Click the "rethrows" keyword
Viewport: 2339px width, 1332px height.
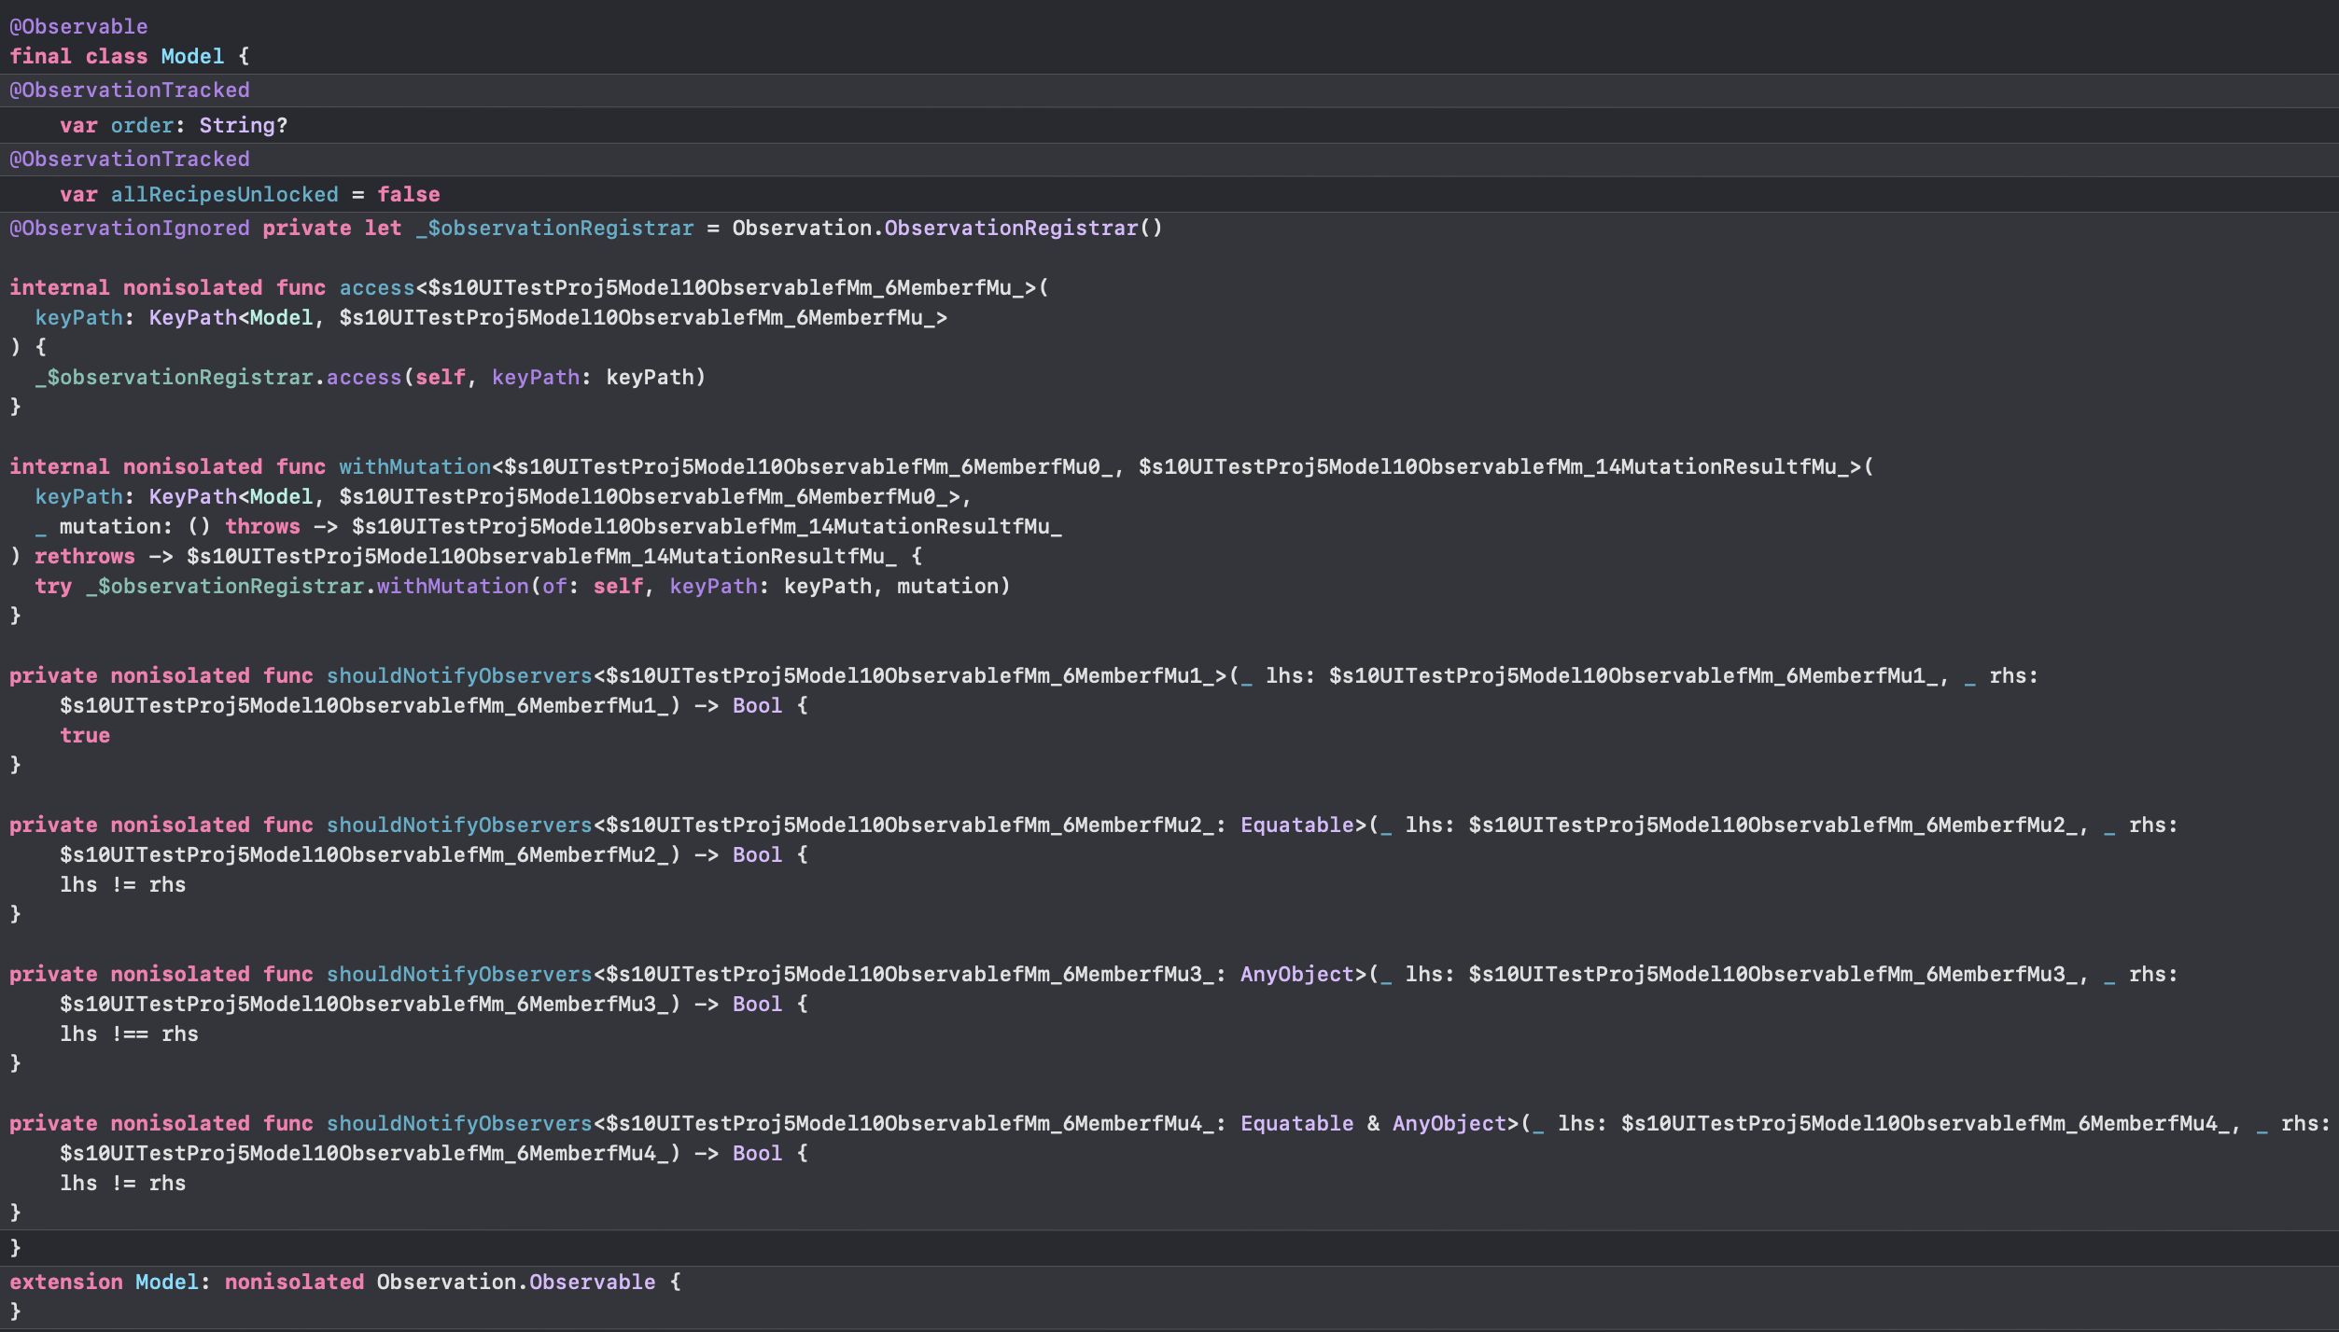85,556
